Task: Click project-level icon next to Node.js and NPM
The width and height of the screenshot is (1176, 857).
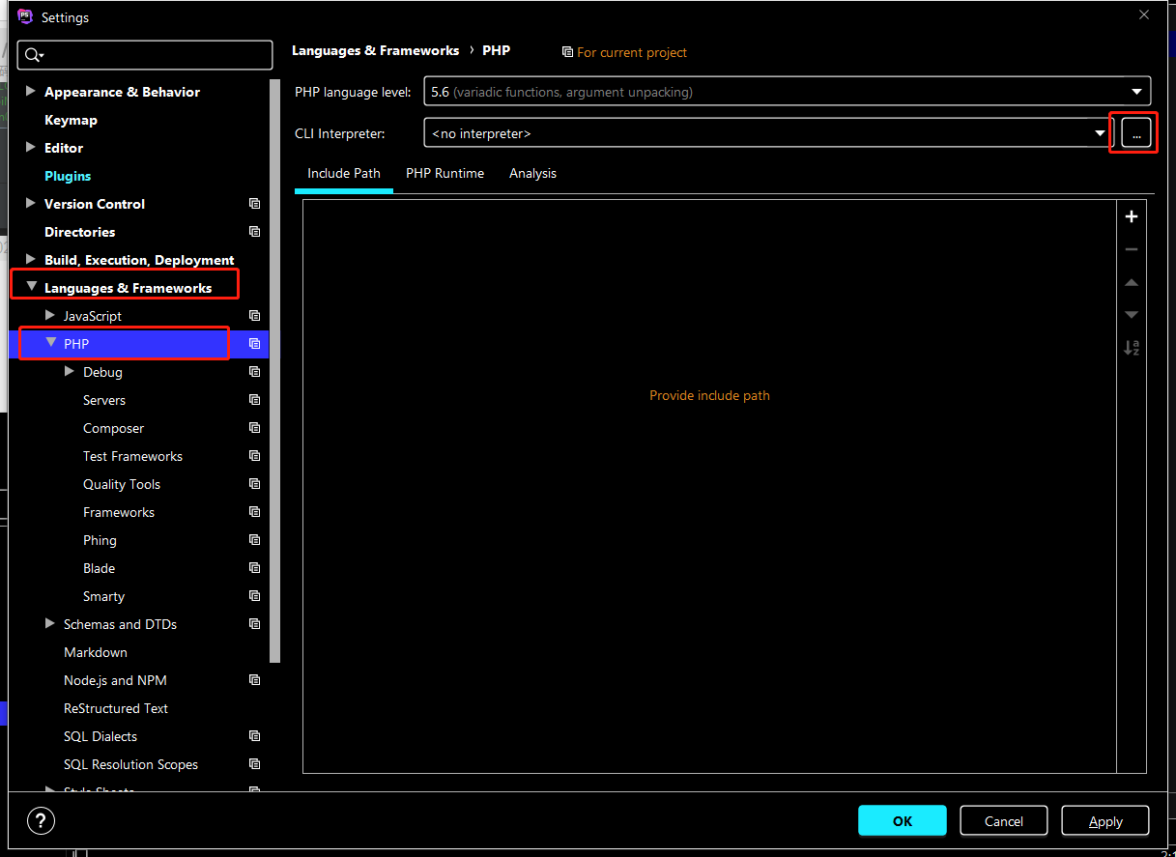Action: click(255, 680)
